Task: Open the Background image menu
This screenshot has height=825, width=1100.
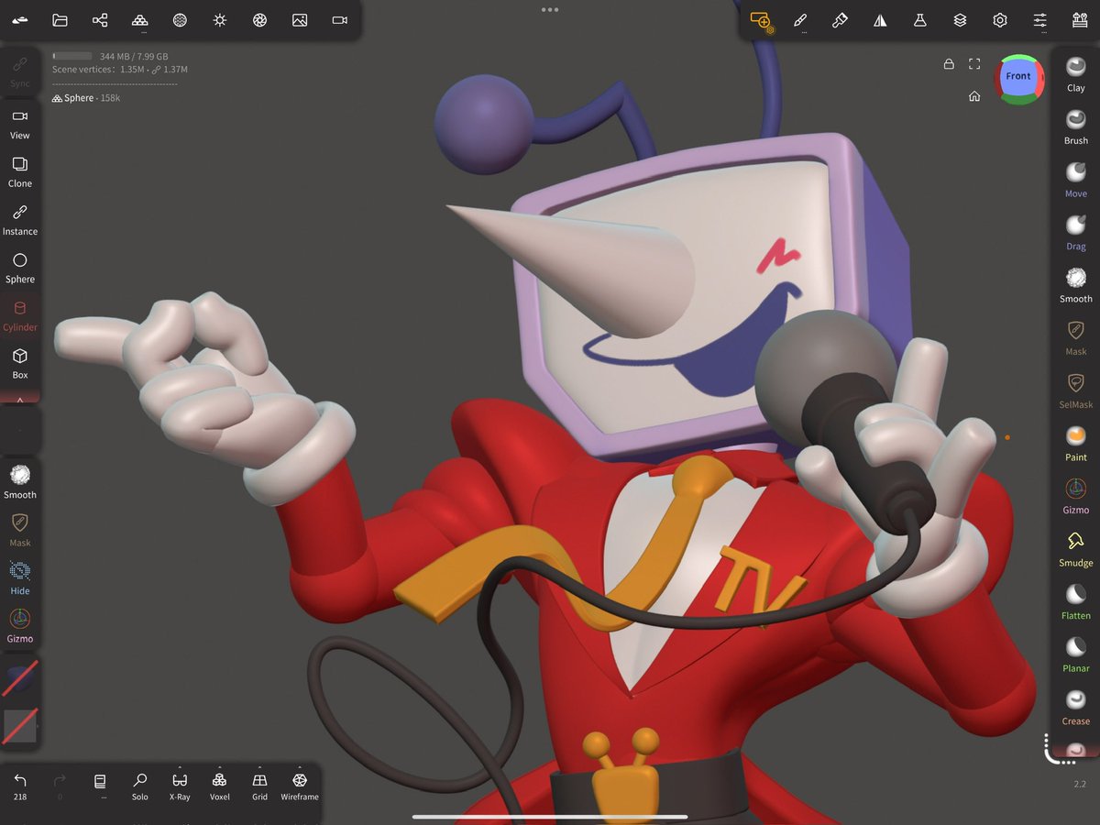Action: (300, 20)
